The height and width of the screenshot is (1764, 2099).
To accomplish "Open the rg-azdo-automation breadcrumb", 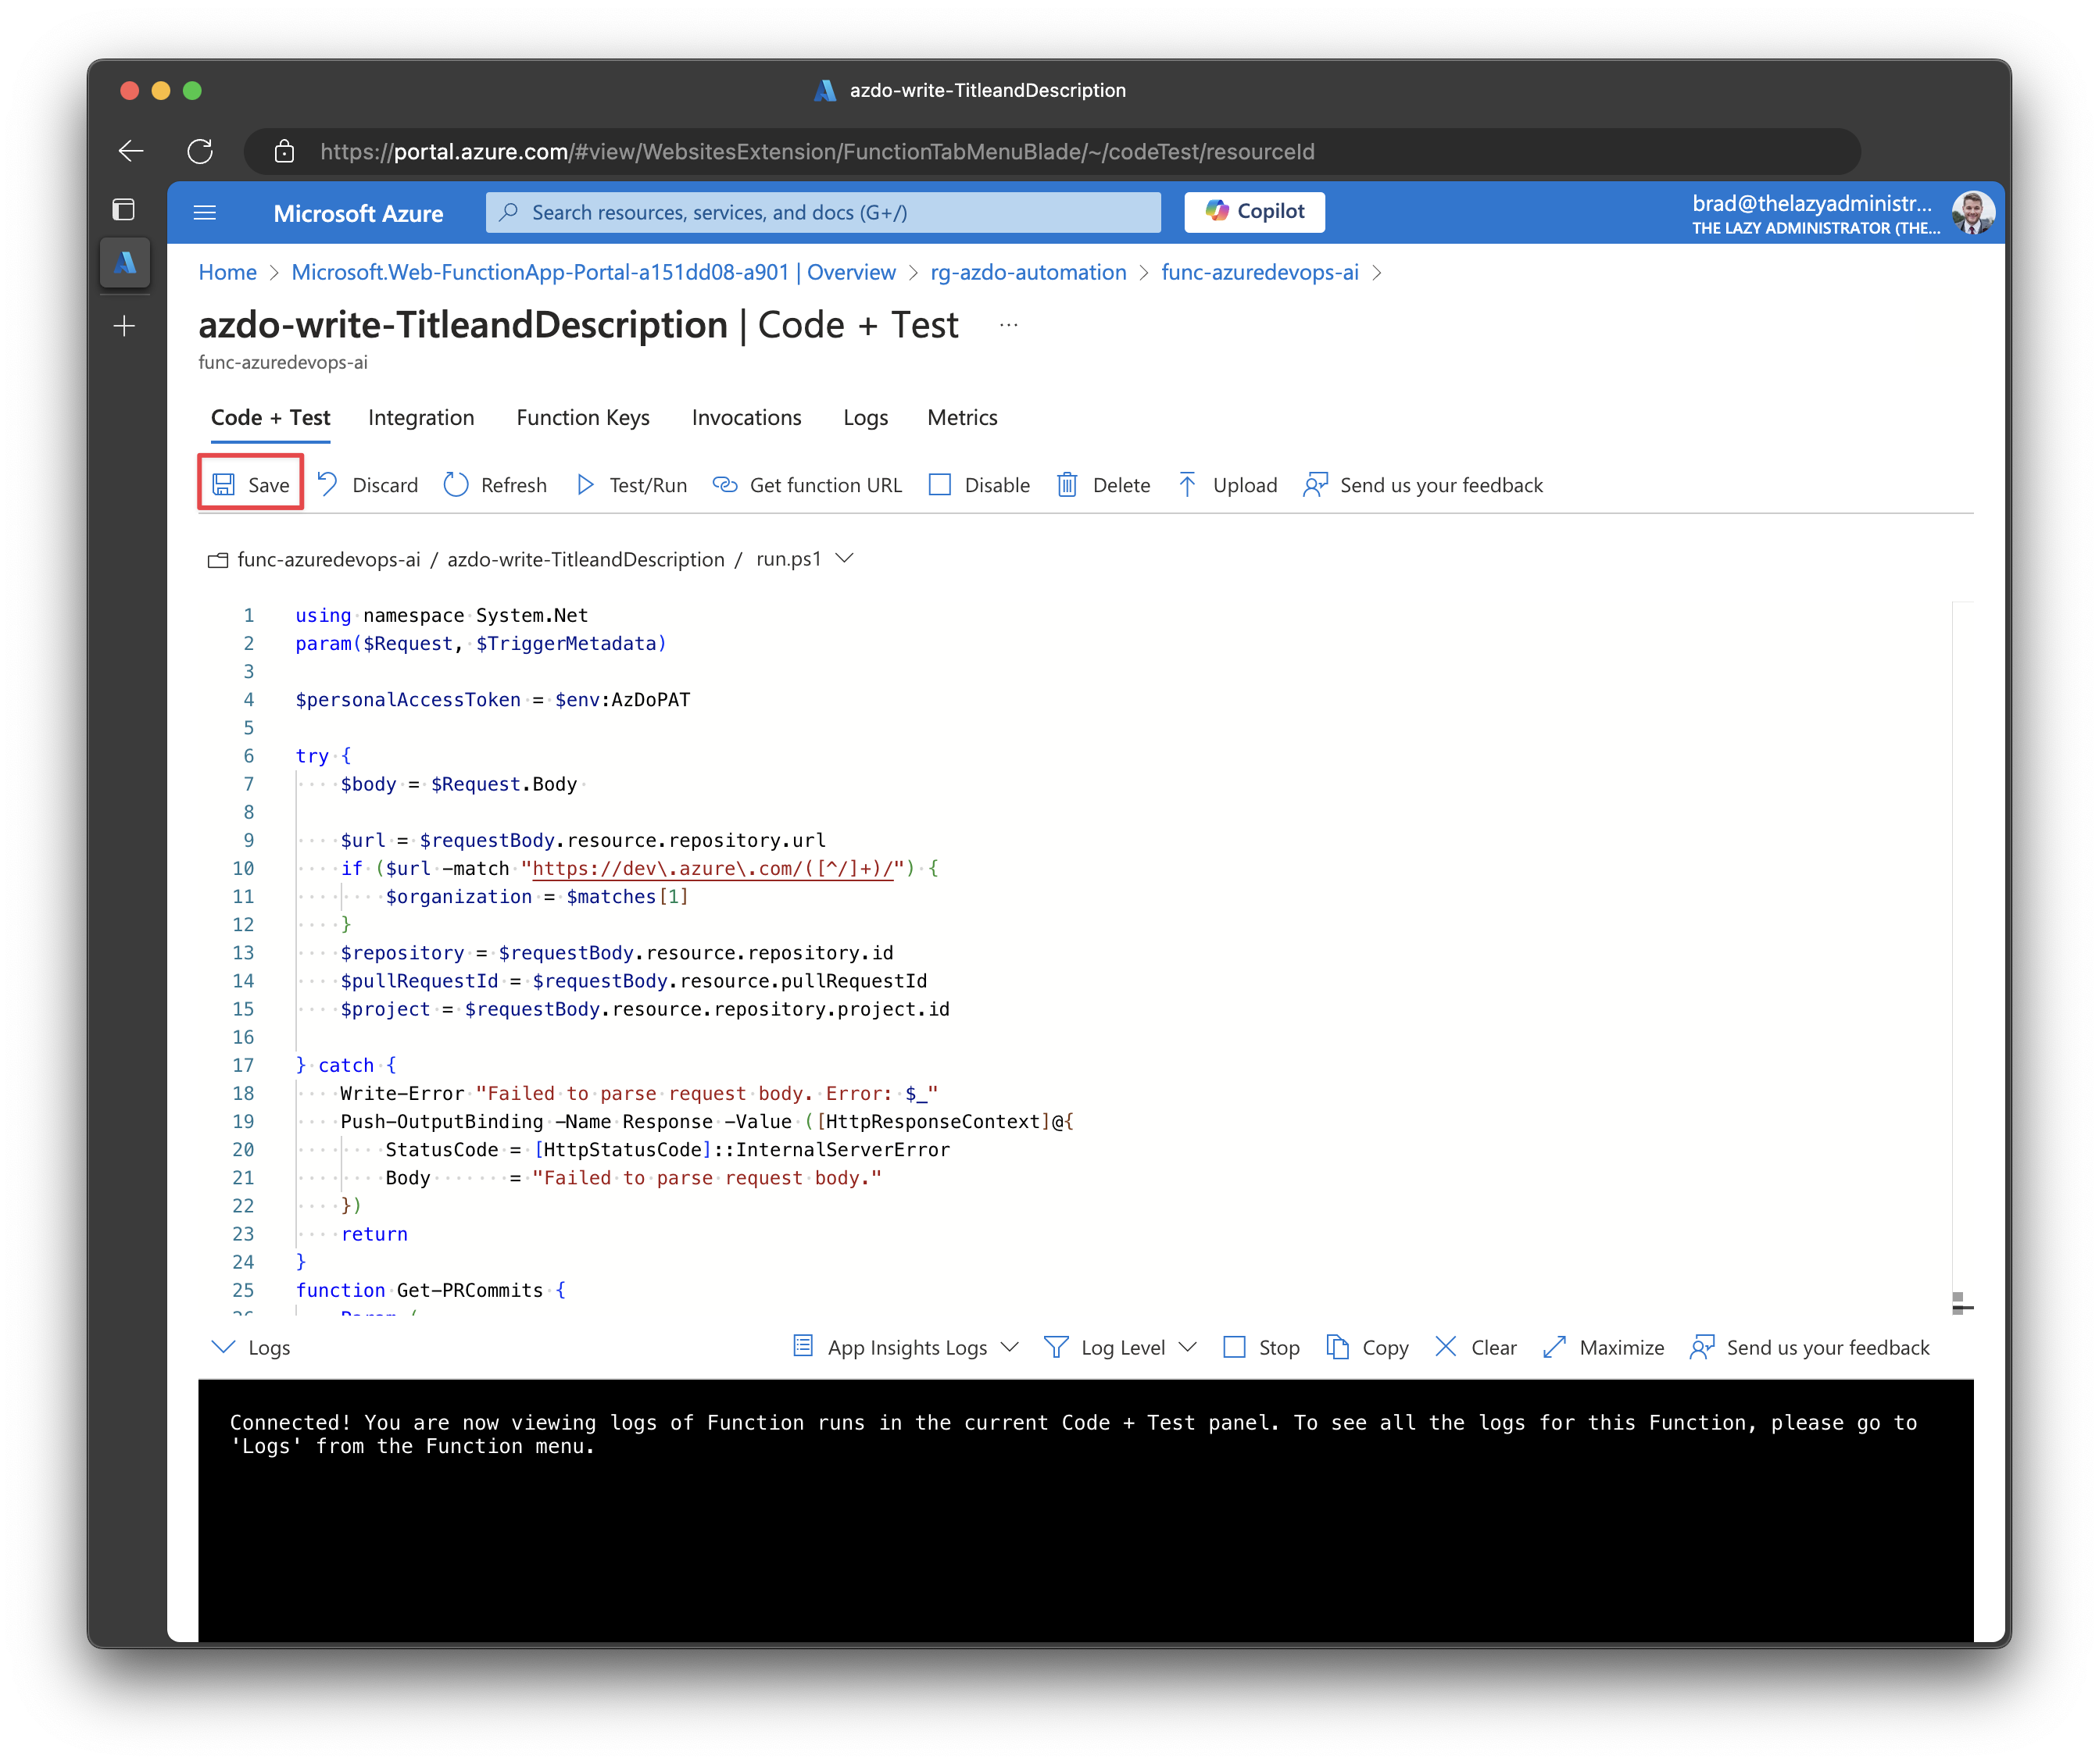I will click(1028, 272).
